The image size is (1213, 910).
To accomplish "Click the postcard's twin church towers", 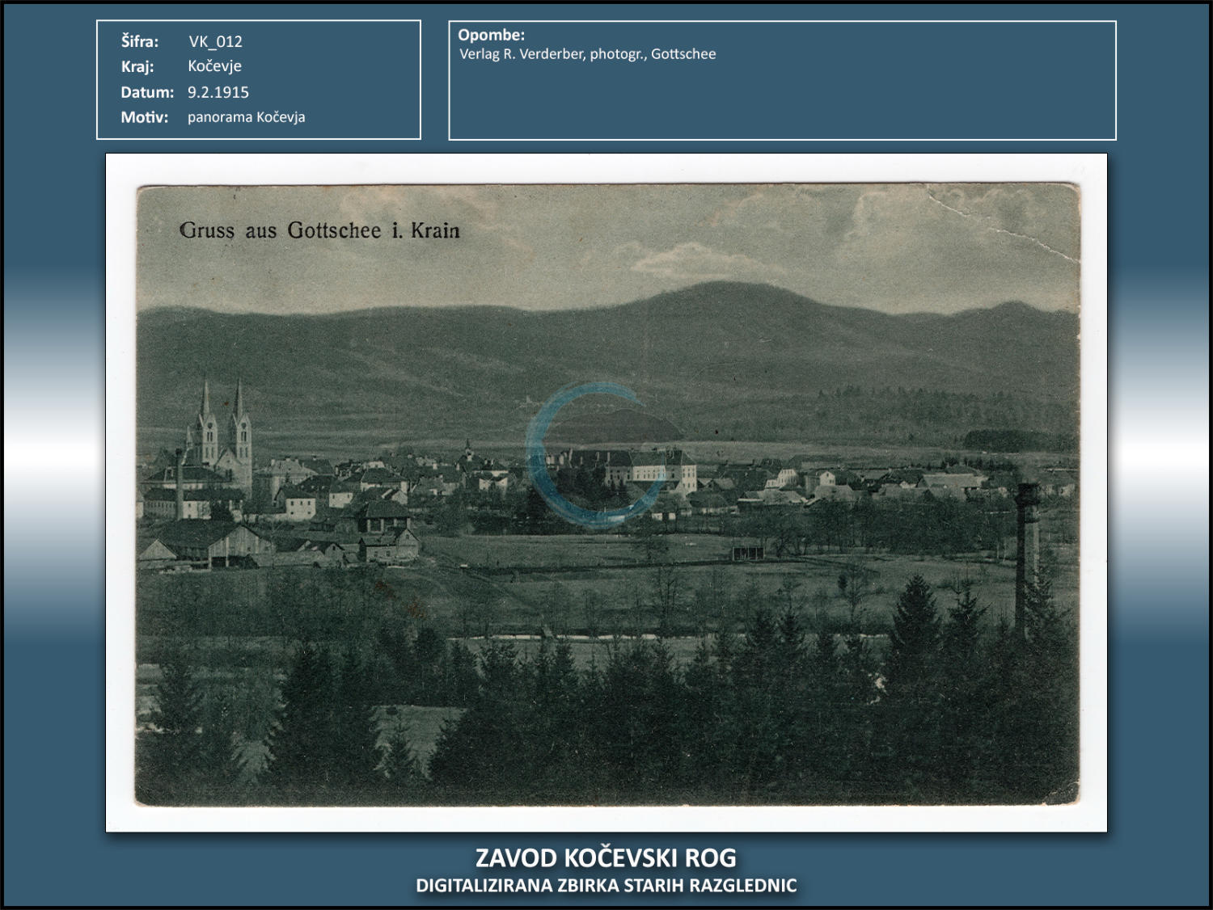I will 223,428.
